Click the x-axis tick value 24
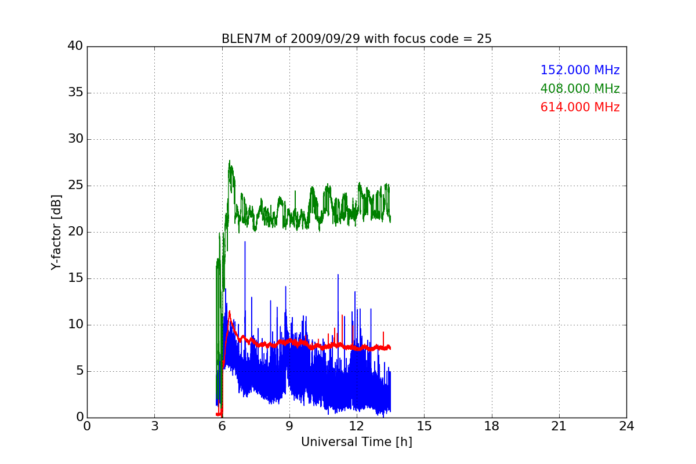Viewport: 696px width, 464px height. (x=626, y=426)
